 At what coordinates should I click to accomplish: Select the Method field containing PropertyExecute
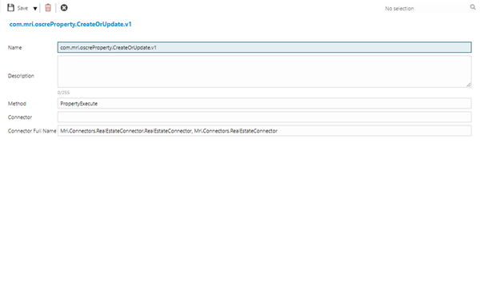265,103
